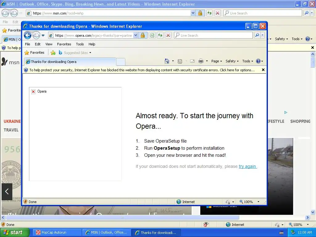The width and height of the screenshot is (316, 237).
Task: Open Tools menu in MSN window
Action: [x=297, y=39]
